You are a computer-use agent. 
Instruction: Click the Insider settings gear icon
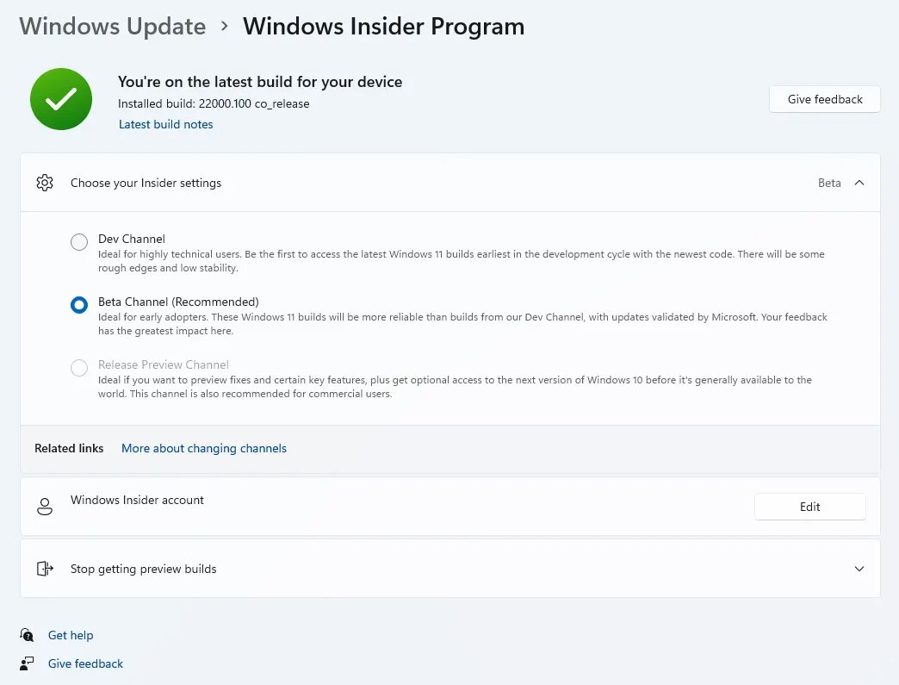tap(45, 183)
